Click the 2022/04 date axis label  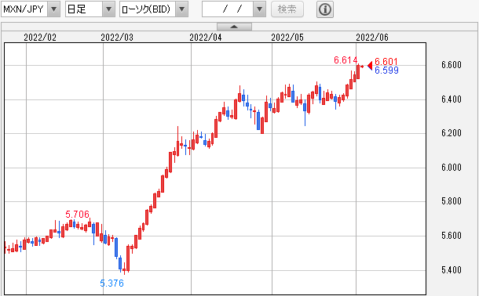pos(206,38)
